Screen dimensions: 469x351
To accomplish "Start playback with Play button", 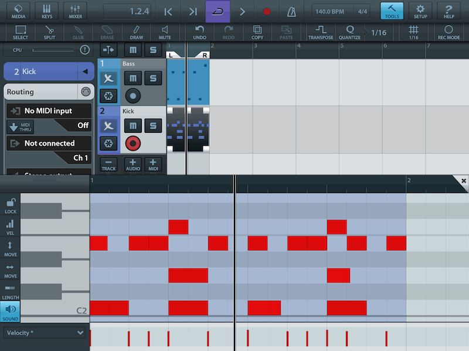I will [242, 12].
